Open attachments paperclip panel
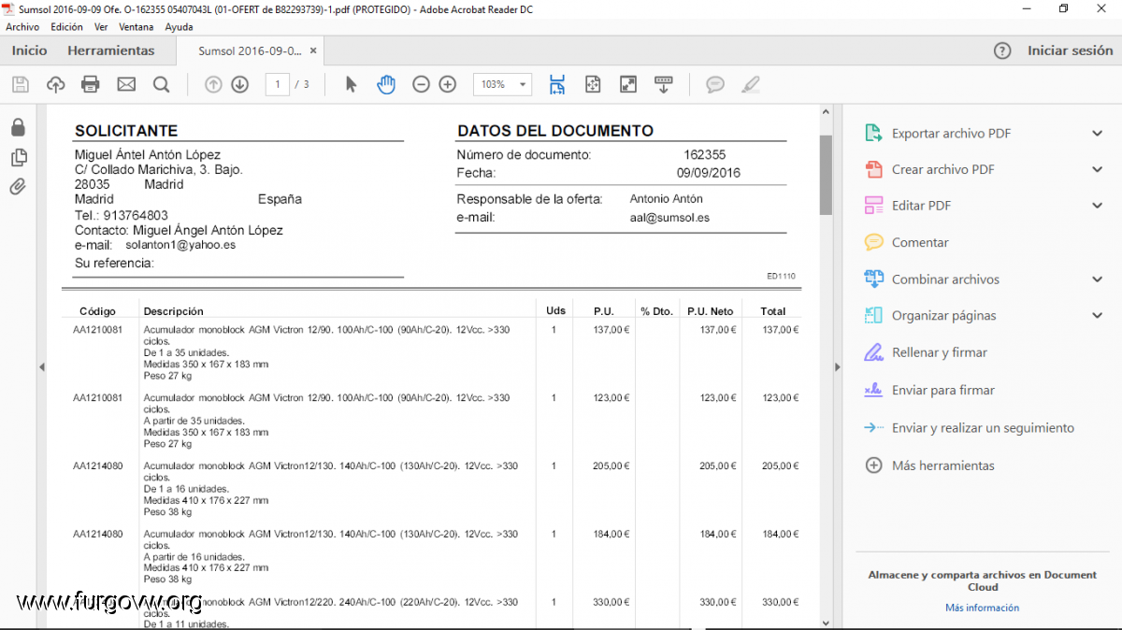The width and height of the screenshot is (1122, 630). 18,186
